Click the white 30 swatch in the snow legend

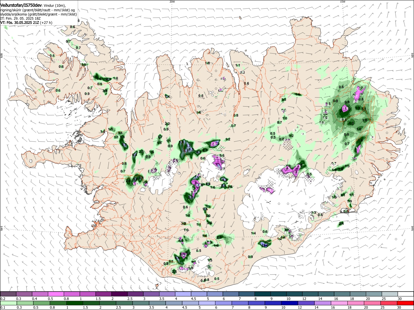tap(405, 294)
